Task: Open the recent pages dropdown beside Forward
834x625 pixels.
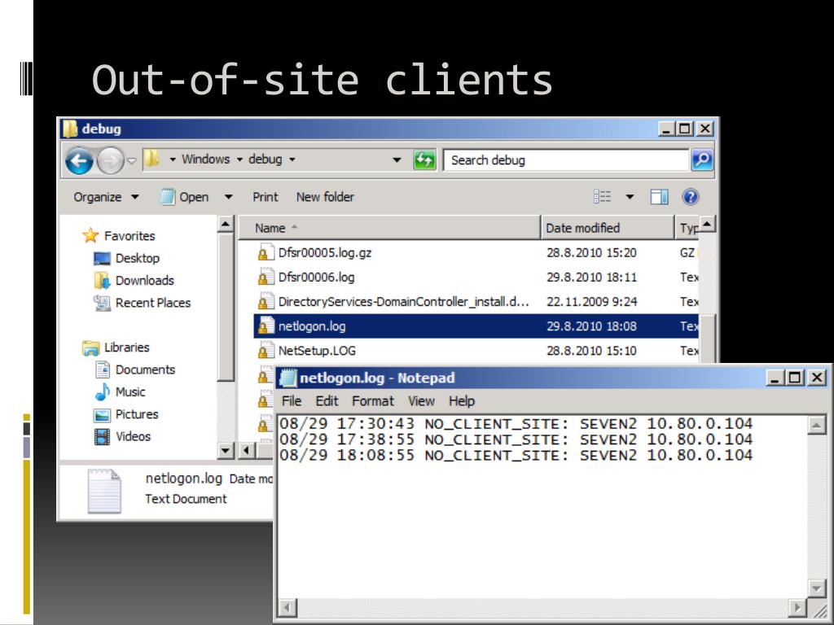Action: (x=132, y=160)
